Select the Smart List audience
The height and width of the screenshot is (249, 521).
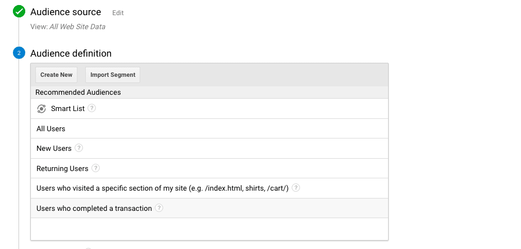[68, 109]
